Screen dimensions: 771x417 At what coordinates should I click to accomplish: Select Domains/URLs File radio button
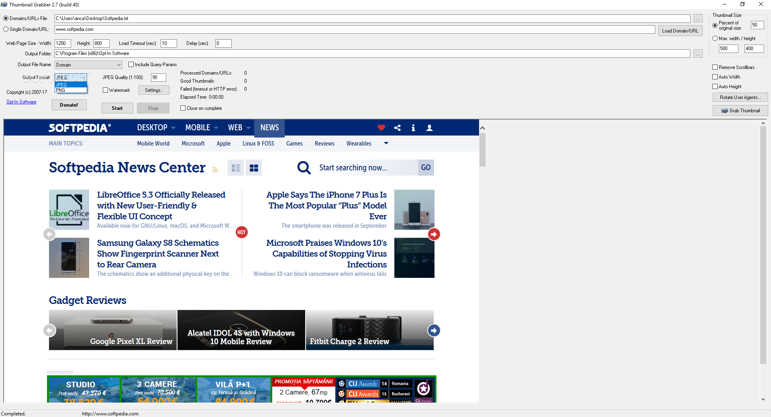(6, 18)
